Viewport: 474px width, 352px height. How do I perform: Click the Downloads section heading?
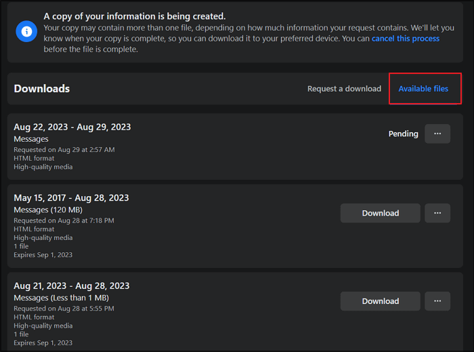coord(42,89)
